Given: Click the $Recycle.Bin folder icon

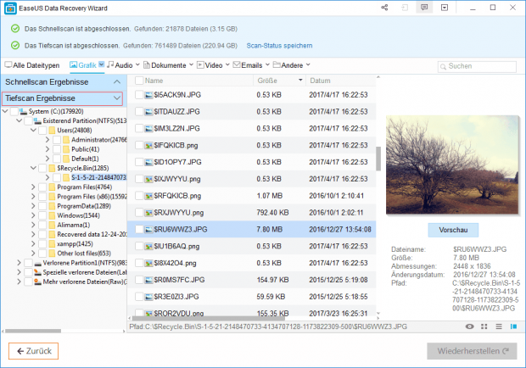Looking at the screenshot, I should click(52, 168).
